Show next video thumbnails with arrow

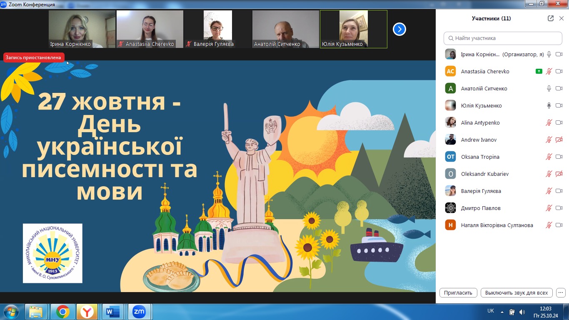point(399,29)
